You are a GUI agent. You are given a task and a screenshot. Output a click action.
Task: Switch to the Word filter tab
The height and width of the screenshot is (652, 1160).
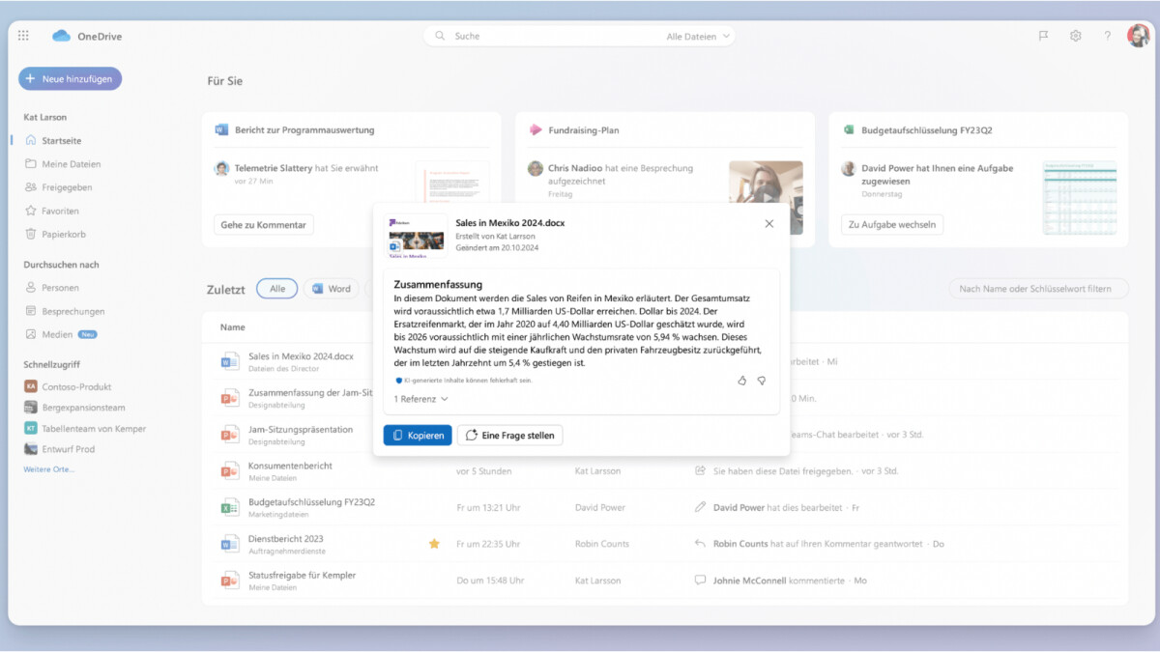(331, 288)
